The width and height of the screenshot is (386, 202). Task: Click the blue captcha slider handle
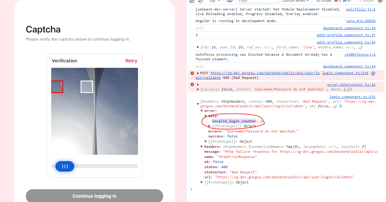(65, 166)
